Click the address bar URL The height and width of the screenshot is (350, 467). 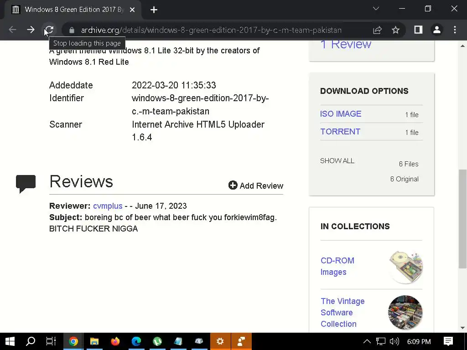click(211, 30)
